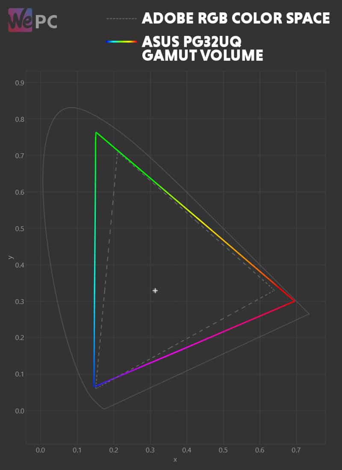342x470 pixels.
Task: Click the x-axis tick label "0.6"
Action: 260,450
